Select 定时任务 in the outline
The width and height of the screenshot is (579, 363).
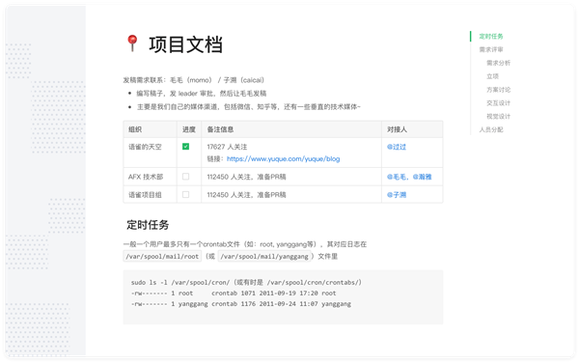(491, 36)
